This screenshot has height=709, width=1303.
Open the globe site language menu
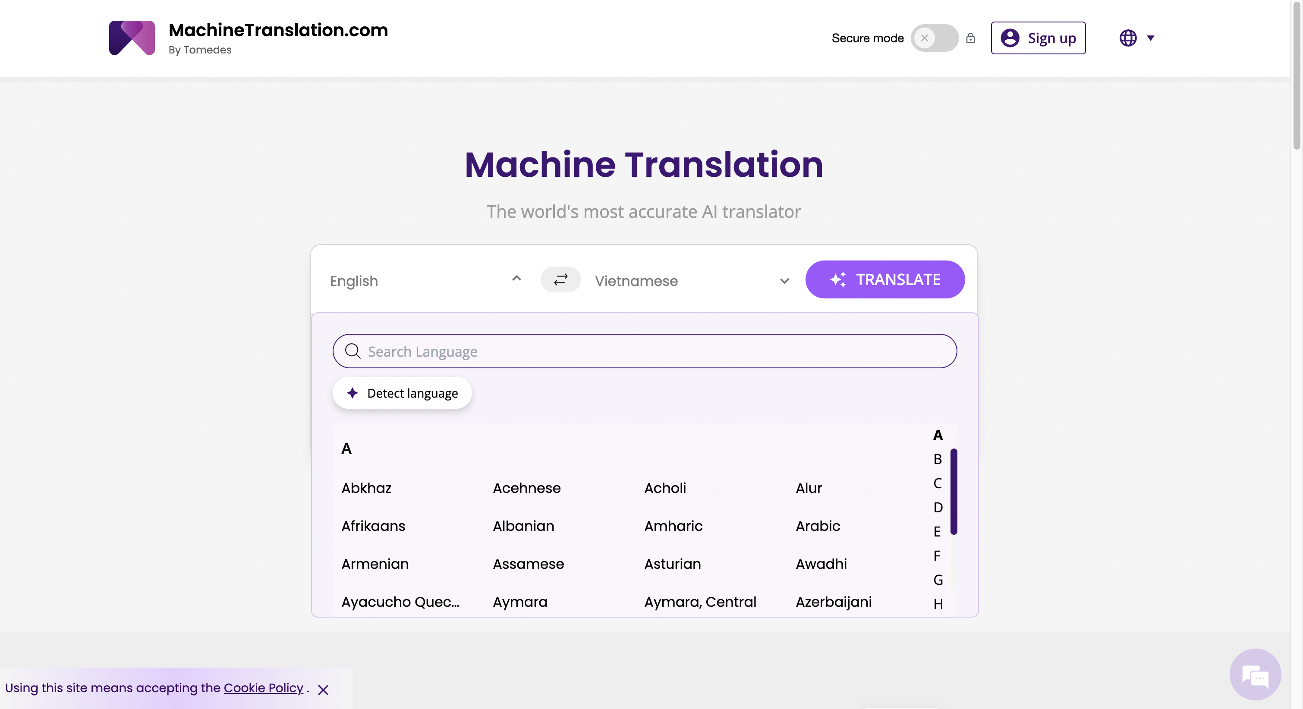(x=1127, y=38)
